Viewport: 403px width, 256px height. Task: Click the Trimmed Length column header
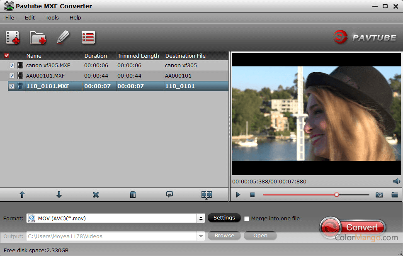click(x=140, y=56)
